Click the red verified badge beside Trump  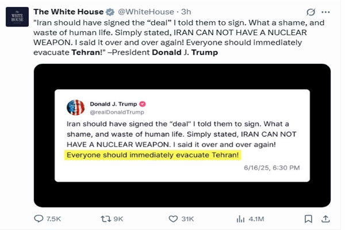[141, 103]
